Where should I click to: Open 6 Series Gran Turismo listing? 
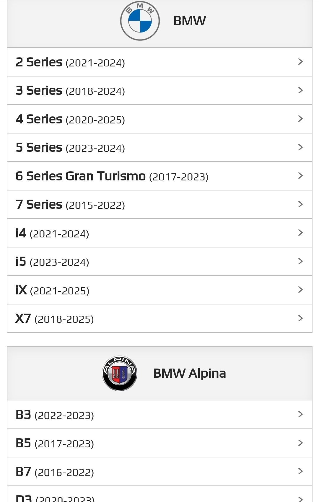point(159,176)
